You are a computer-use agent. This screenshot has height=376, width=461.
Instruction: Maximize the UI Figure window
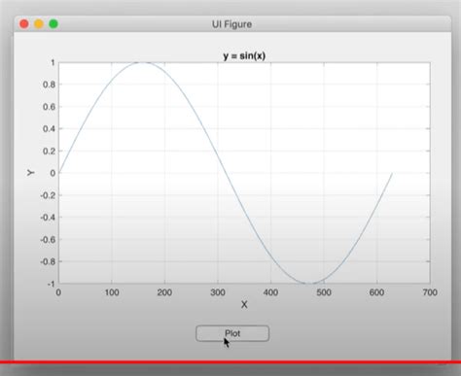click(x=53, y=24)
